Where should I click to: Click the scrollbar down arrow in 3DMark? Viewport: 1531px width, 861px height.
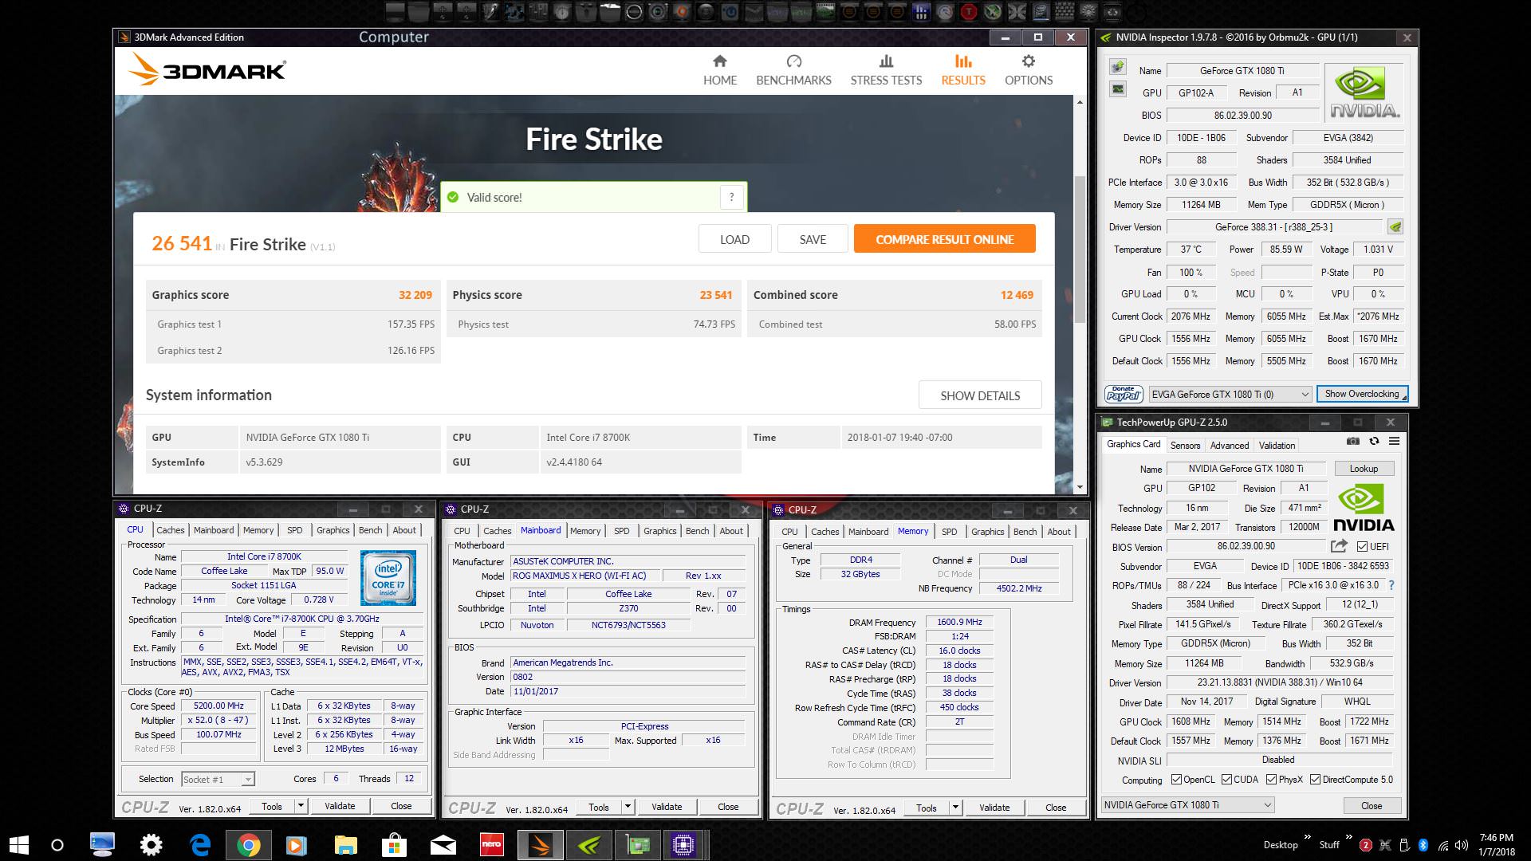[1080, 487]
